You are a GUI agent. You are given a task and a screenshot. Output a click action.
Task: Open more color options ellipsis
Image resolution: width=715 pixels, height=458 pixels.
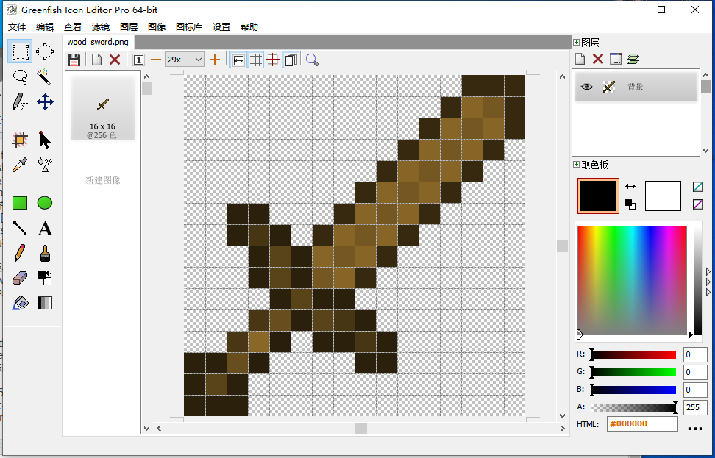point(695,428)
